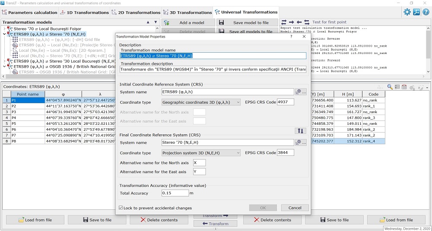Switch to 3D Transformations tab
This screenshot has height=231, width=432.
pyautogui.click(x=187, y=13)
